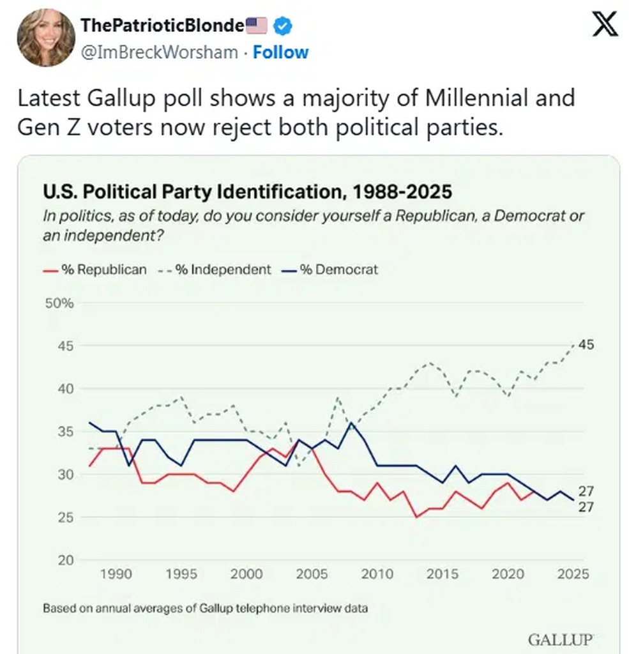Follow the account via Follow link
This screenshot has height=654, width=629.
[x=280, y=52]
